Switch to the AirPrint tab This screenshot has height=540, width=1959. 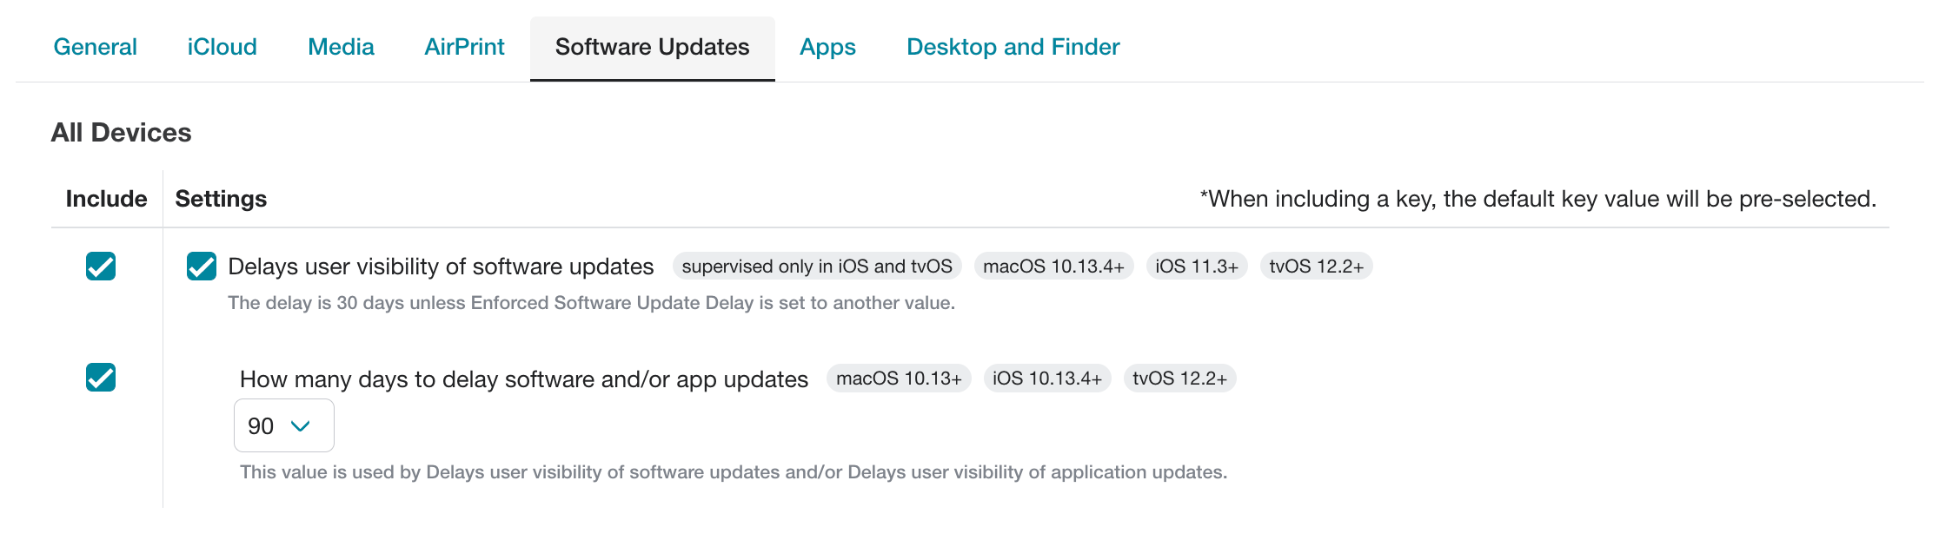(464, 47)
